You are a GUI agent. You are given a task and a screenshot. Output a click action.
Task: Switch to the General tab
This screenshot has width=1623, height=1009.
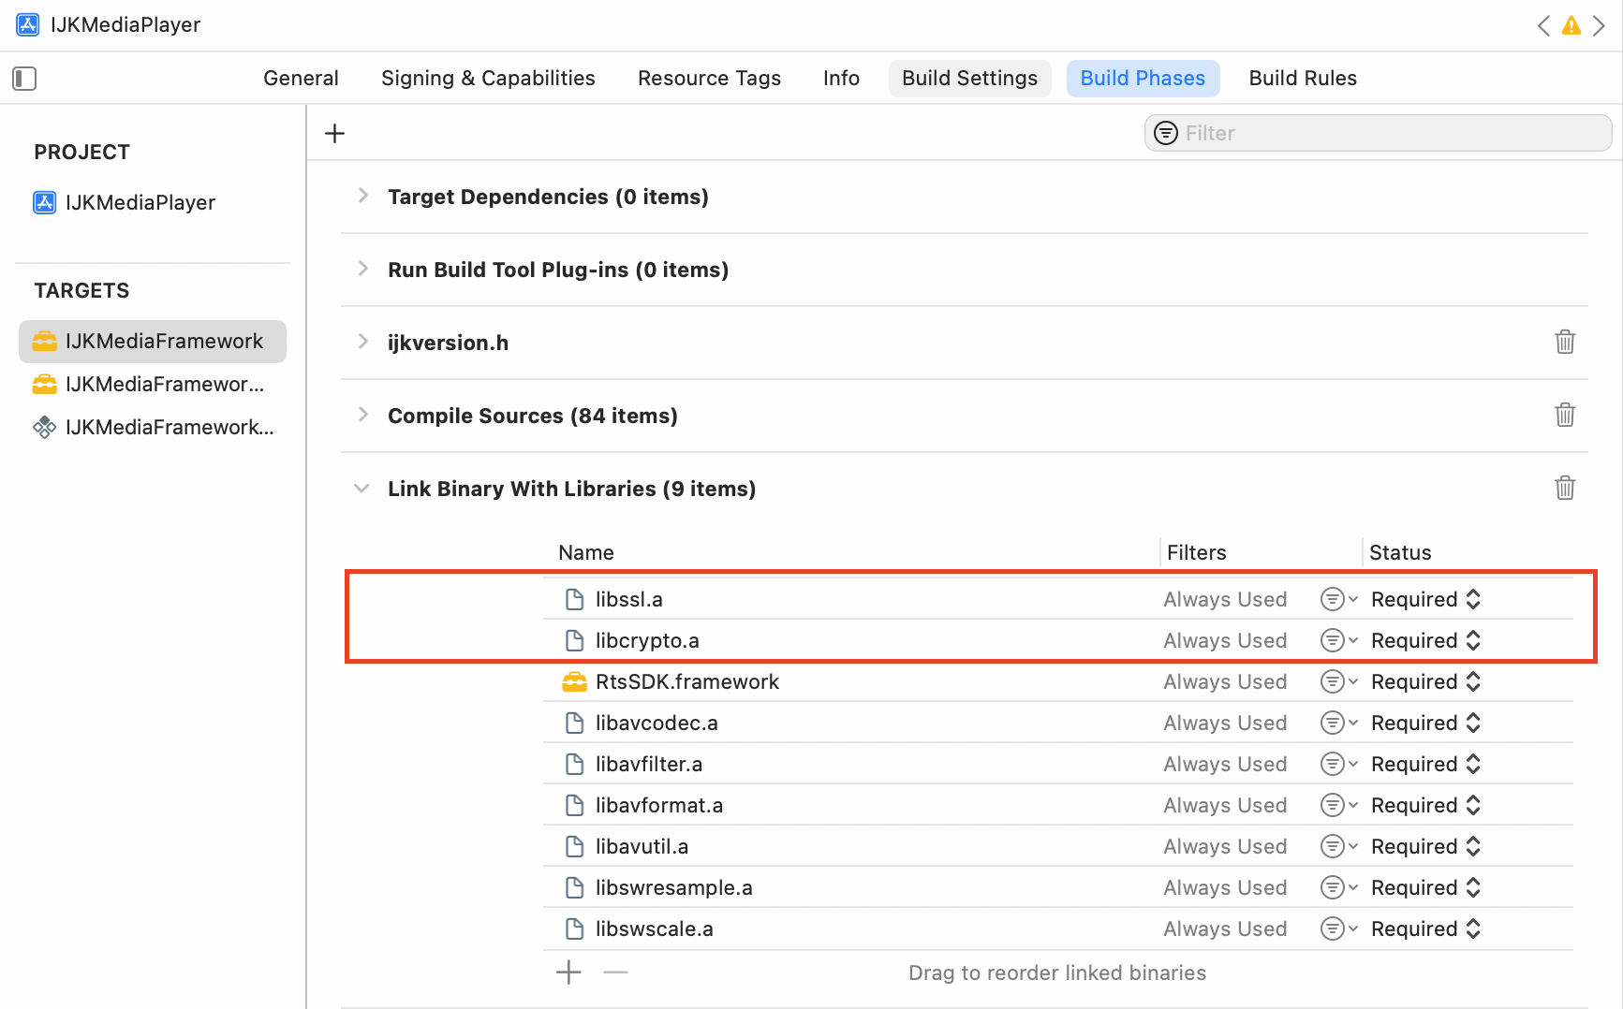click(x=301, y=79)
